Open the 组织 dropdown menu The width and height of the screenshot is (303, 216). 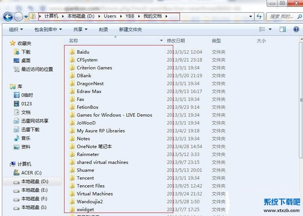pyautogui.click(x=16, y=30)
